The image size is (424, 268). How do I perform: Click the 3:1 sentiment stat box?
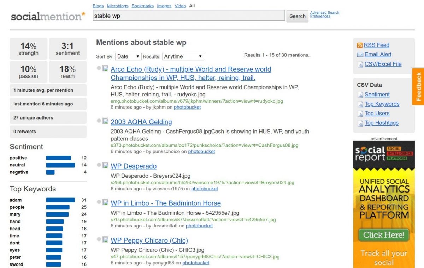(67, 49)
